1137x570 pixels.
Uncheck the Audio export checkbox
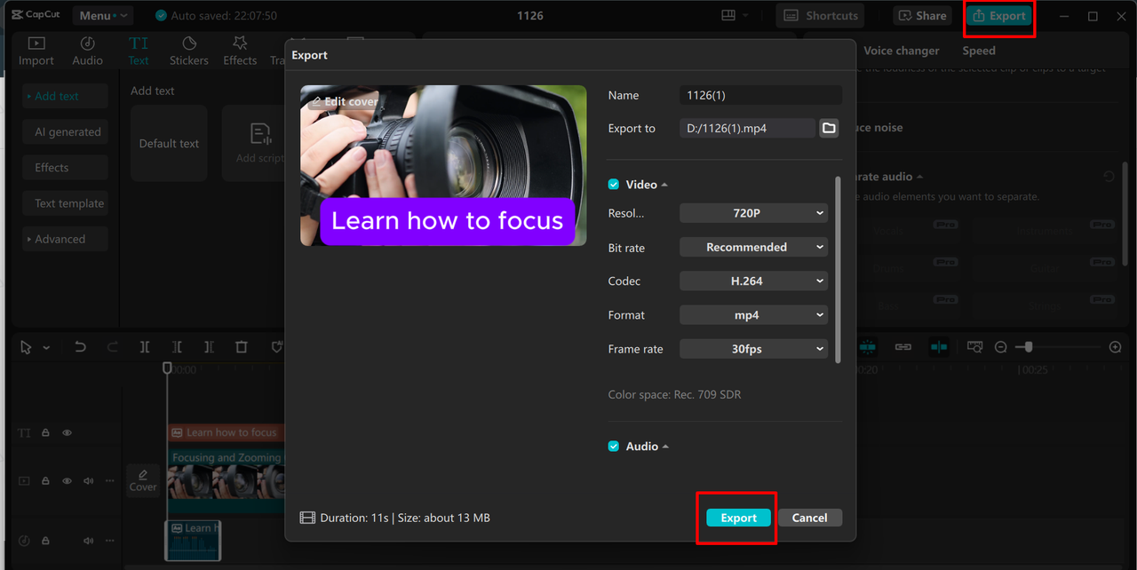tap(614, 447)
